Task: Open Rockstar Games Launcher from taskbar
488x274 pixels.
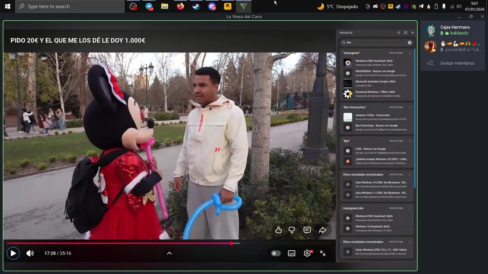Action: pos(228,6)
